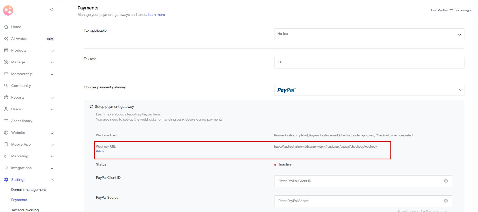The width and height of the screenshot is (478, 212).
Task: Open Domain management settings page
Action: coord(29,190)
